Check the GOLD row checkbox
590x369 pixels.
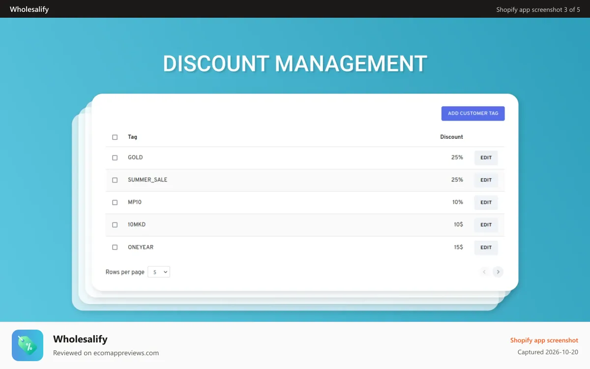[115, 158]
